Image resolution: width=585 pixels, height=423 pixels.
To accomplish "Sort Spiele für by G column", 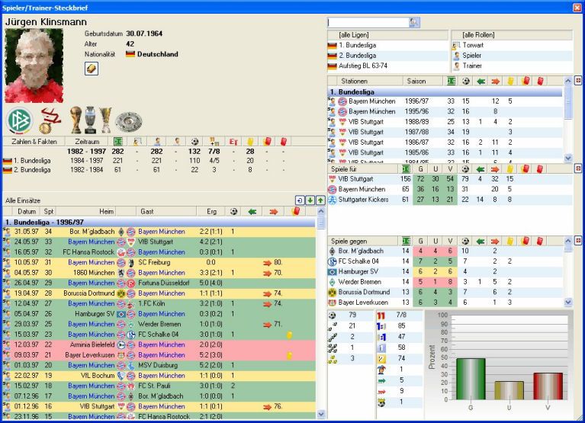I will point(420,169).
